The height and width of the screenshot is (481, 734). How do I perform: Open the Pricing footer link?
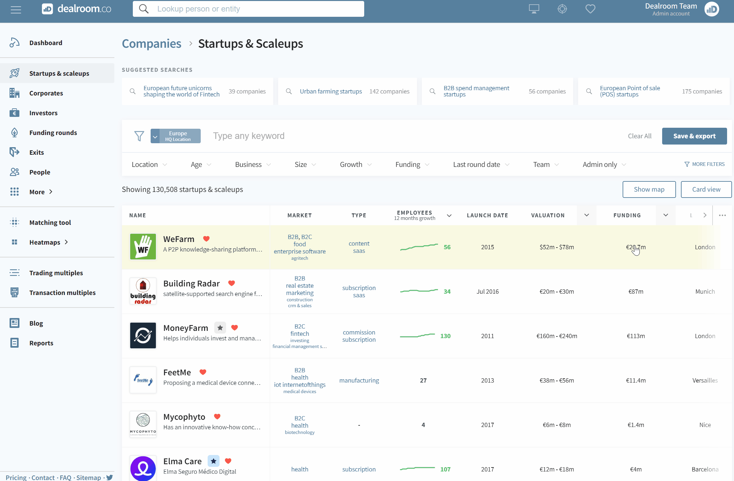pyautogui.click(x=16, y=477)
